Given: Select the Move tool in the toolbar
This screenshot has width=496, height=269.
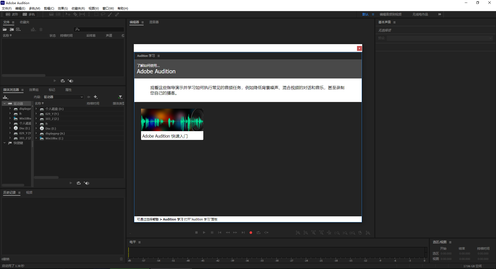Looking at the screenshot, I should tap(68, 14).
